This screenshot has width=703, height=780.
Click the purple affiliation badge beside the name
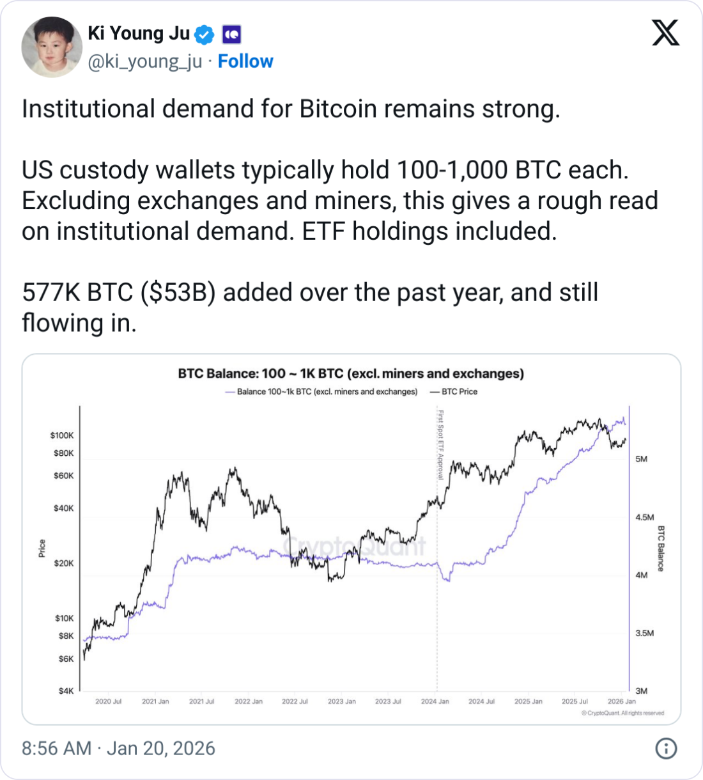pos(231,34)
